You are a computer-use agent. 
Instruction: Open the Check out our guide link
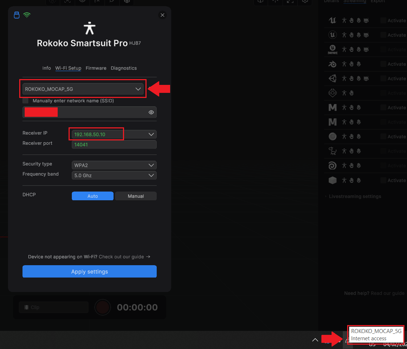point(124,257)
